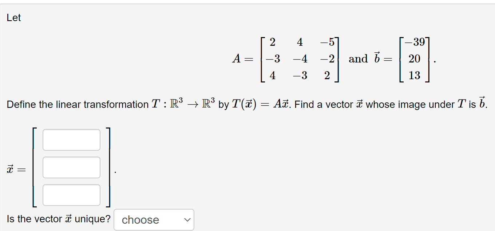Open the choose dropdown for uniqueness
Image resolution: width=495 pixels, height=231 pixels.
point(154,219)
